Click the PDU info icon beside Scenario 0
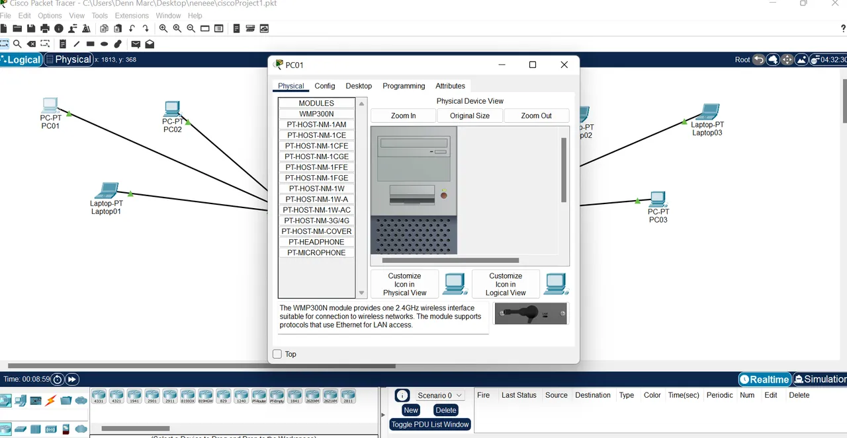The width and height of the screenshot is (847, 438). point(402,395)
